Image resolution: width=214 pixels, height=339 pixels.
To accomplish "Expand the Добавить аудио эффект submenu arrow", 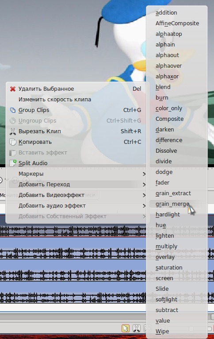I will click(x=144, y=206).
